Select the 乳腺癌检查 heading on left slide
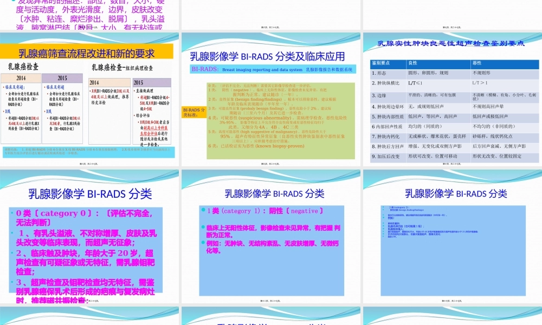The width and height of the screenshot is (542, 325). tap(23, 67)
